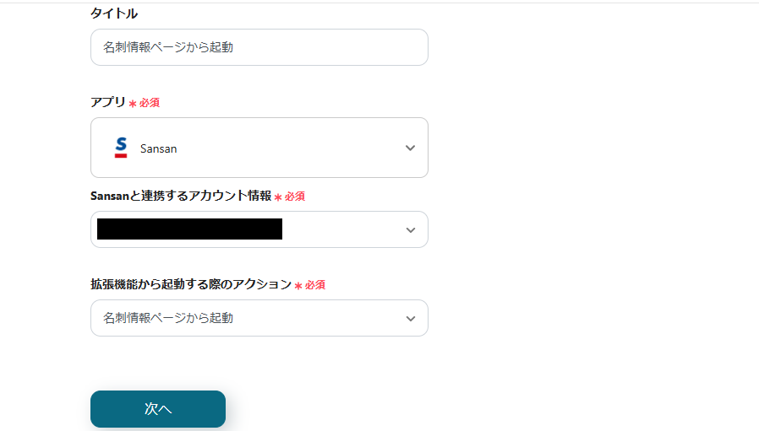This screenshot has height=431, width=759.
Task: Click the Sansanと連携するアカウント情報 label
Action: 181,196
